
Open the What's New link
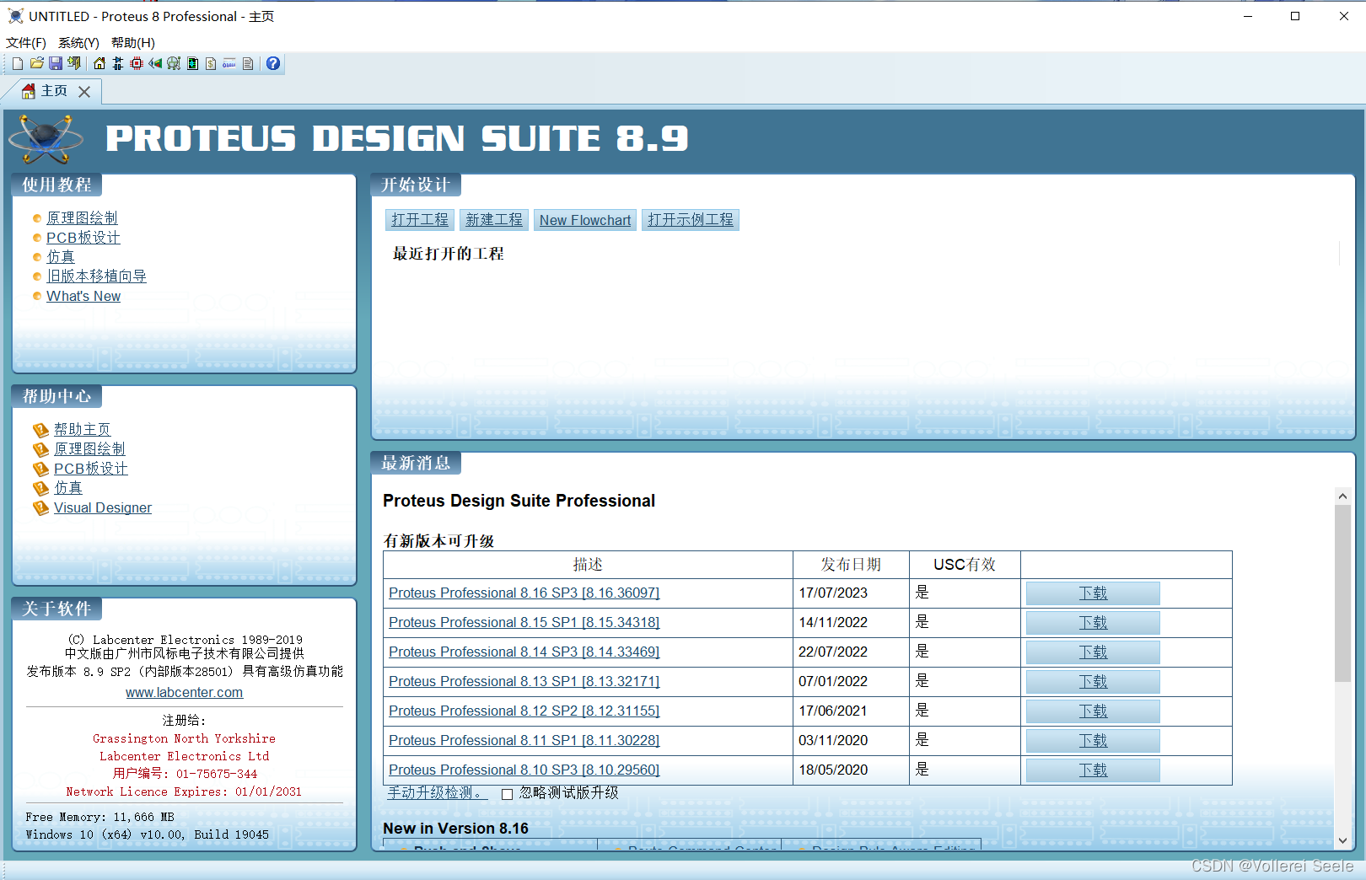[x=83, y=296]
